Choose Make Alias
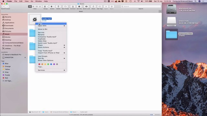 tap(51, 41)
